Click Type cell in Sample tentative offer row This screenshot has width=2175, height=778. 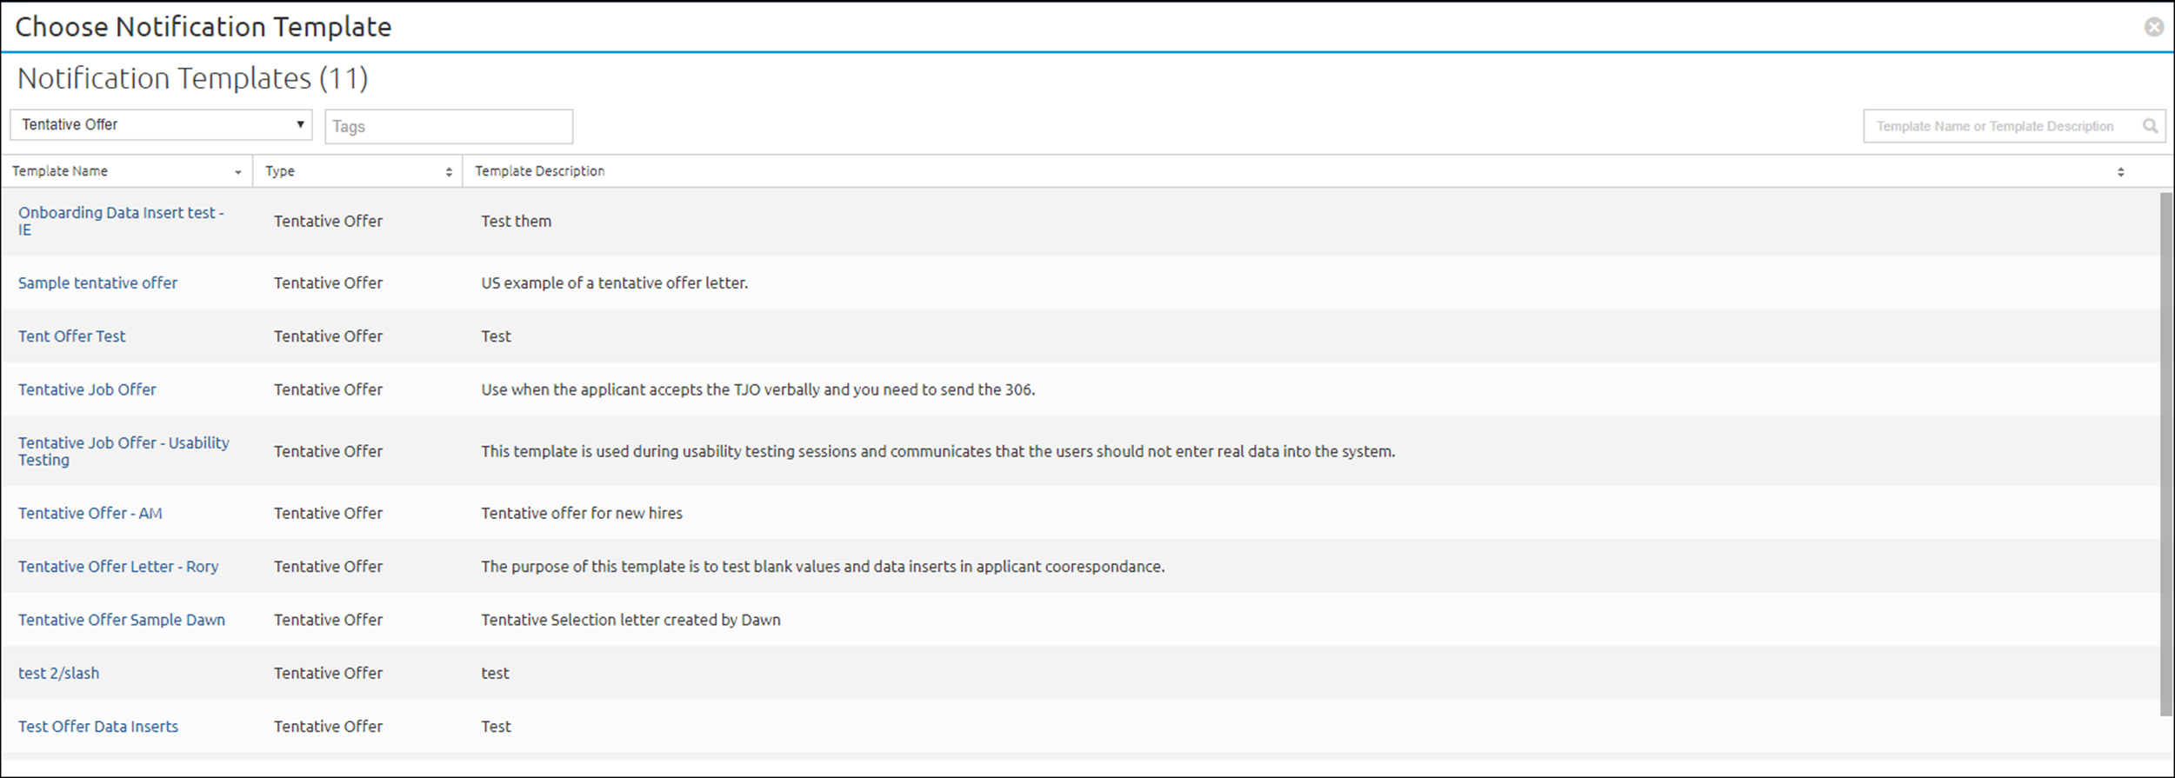pos(328,283)
